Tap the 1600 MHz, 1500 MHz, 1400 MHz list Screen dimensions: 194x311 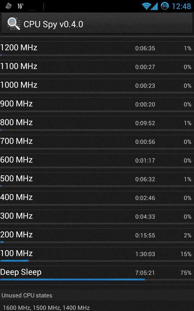46,308
